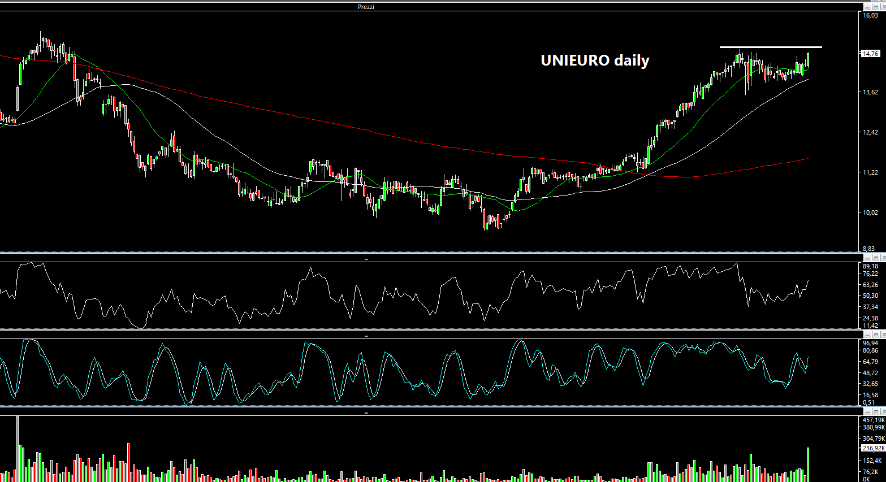Screen dimensions: 886x482
Task: Click the 16,58 oscillator scale value
Action: [x=870, y=395]
